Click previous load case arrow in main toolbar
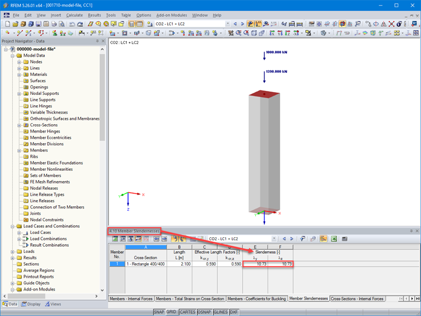The image size is (421, 316). pyautogui.click(x=235, y=24)
